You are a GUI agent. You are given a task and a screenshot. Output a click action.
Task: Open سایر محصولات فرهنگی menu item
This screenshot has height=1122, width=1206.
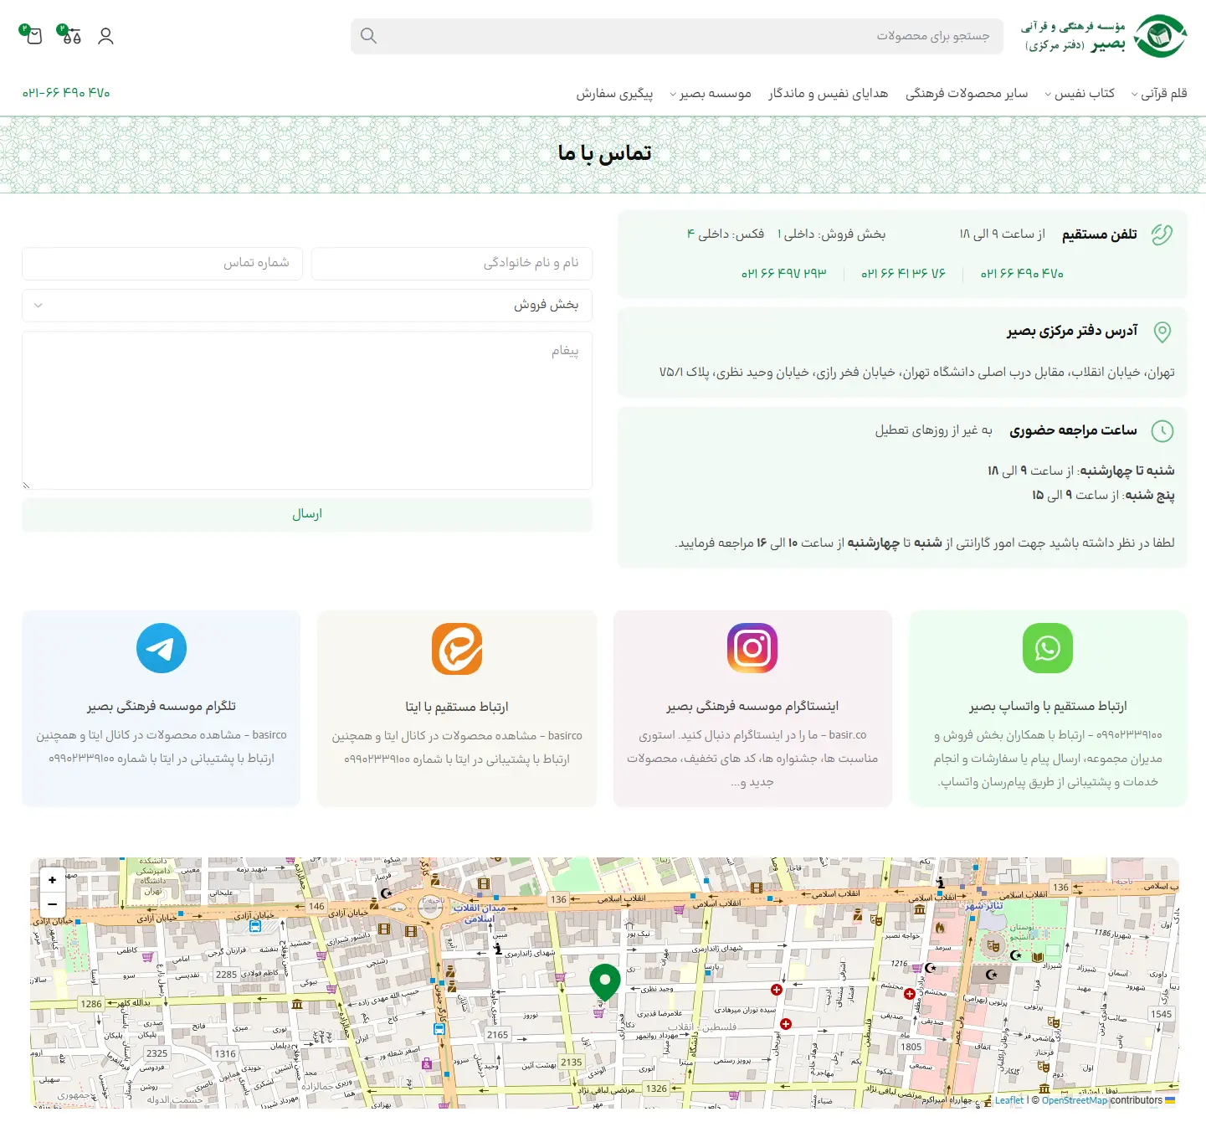pyautogui.click(x=966, y=94)
